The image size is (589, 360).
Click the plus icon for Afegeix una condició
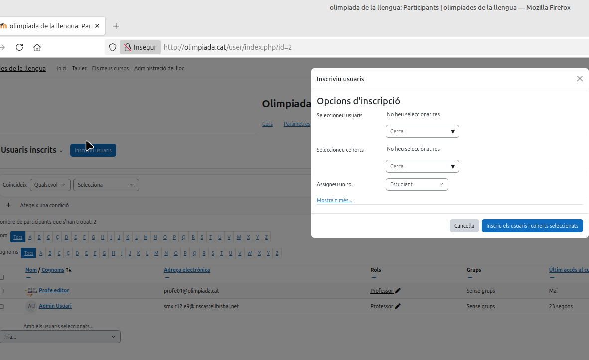(8, 205)
